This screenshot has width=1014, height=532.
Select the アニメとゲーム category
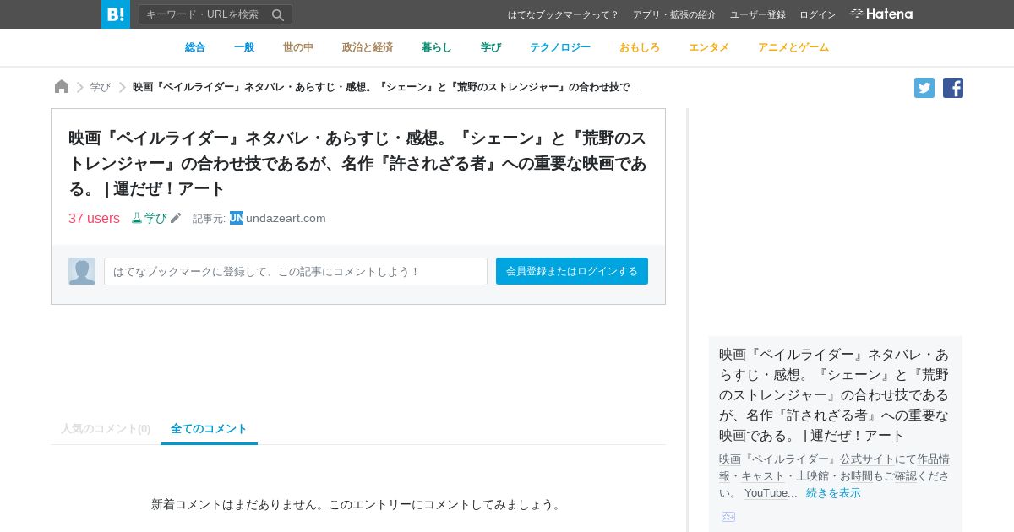click(793, 47)
